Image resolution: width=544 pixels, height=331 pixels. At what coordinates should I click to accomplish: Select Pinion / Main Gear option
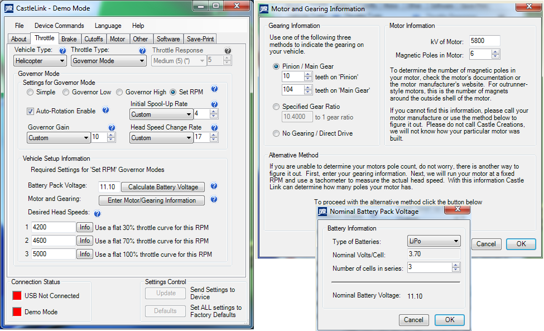pos(276,66)
